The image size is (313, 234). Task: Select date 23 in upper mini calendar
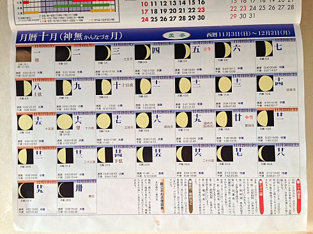(x=201, y=10)
